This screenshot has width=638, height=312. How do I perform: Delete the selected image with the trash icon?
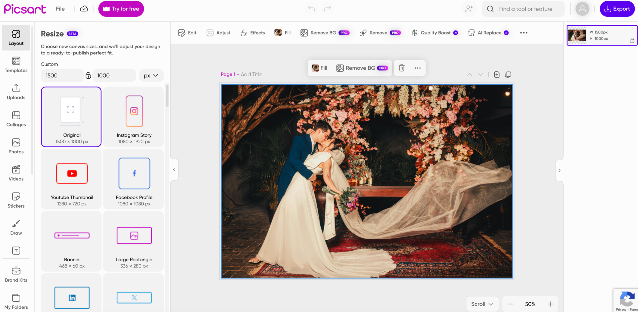[x=401, y=68]
